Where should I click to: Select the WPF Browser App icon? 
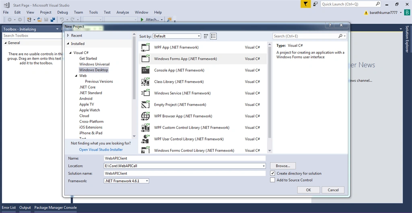145,116
